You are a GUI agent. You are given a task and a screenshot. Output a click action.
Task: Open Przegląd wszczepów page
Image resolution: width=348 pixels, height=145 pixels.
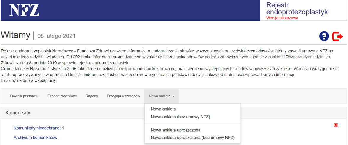123,96
